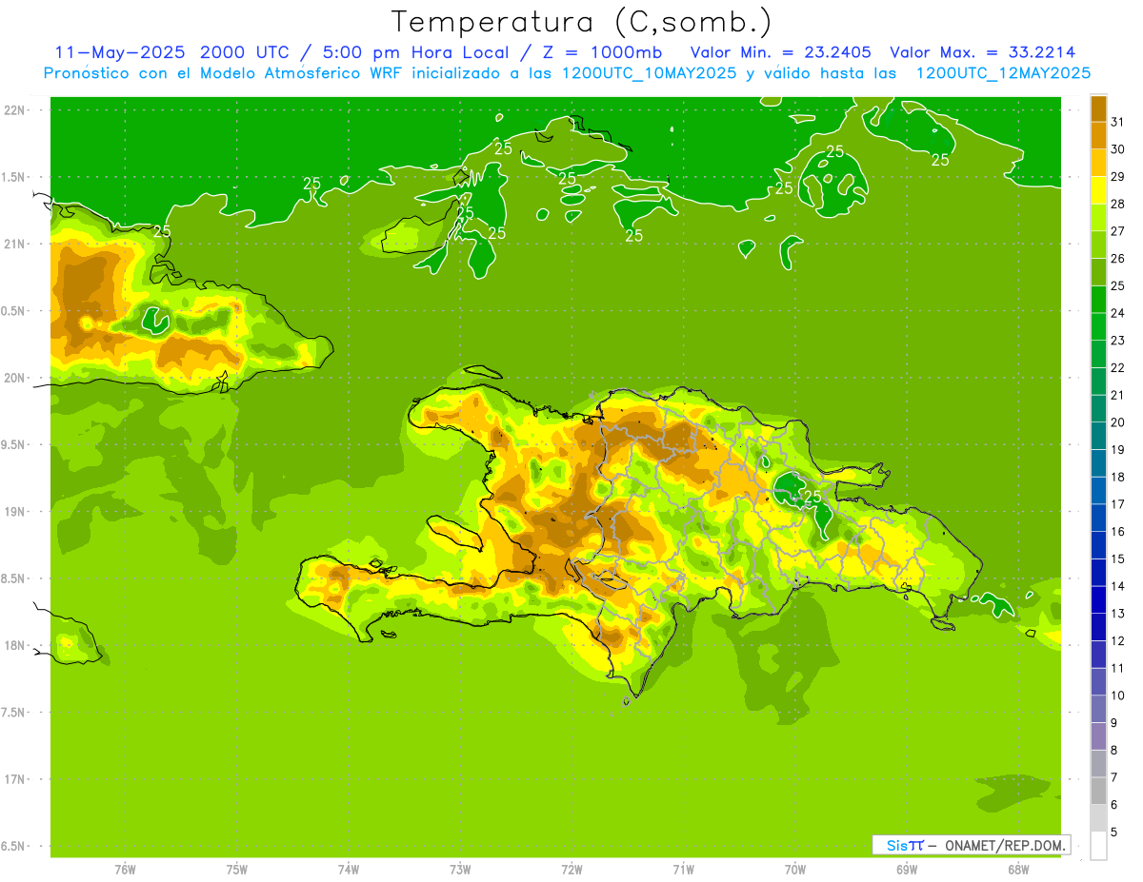Click the color scale value 15
Image resolution: width=1143 pixels, height=882 pixels.
click(x=1118, y=559)
